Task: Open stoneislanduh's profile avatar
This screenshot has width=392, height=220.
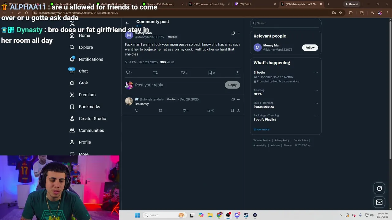Action: pos(129,101)
